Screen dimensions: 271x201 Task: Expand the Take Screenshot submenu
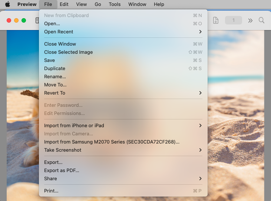[x=123, y=150]
